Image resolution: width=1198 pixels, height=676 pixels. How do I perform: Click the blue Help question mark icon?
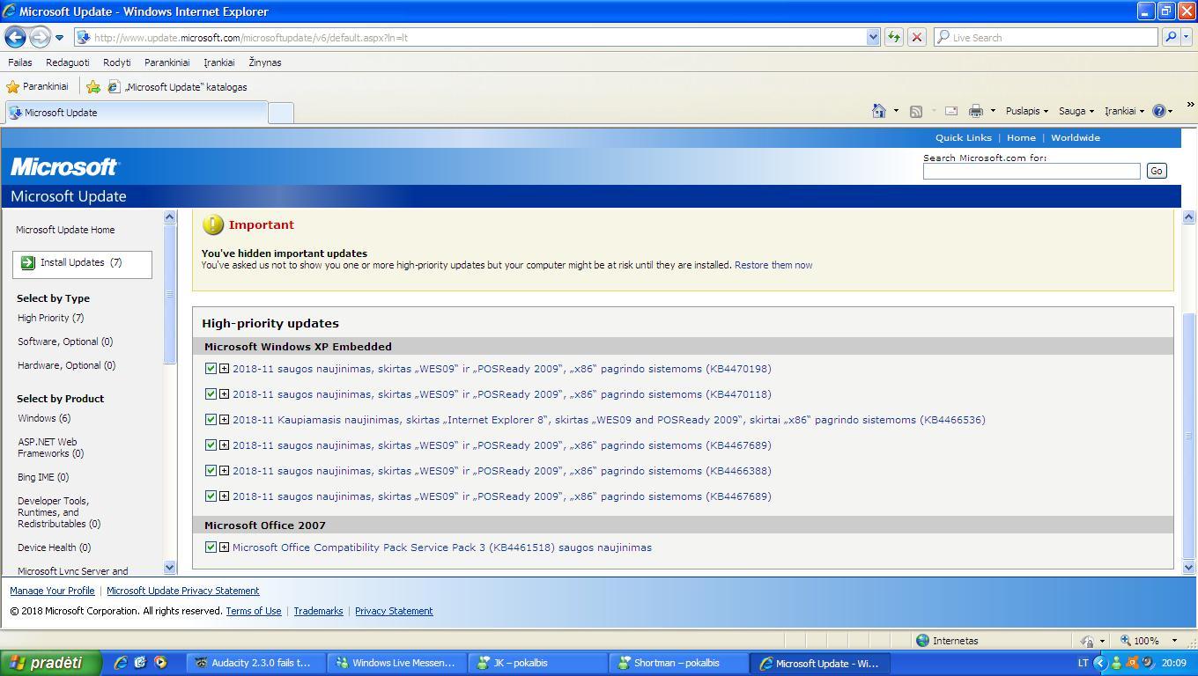1159,111
